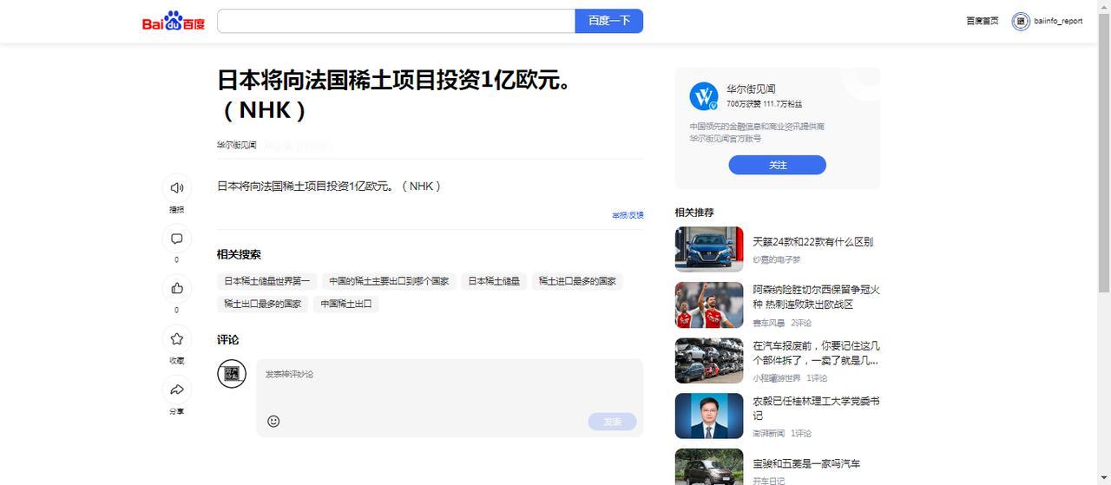Click the read-aloud speaker icon
1111x485 pixels.
click(177, 187)
